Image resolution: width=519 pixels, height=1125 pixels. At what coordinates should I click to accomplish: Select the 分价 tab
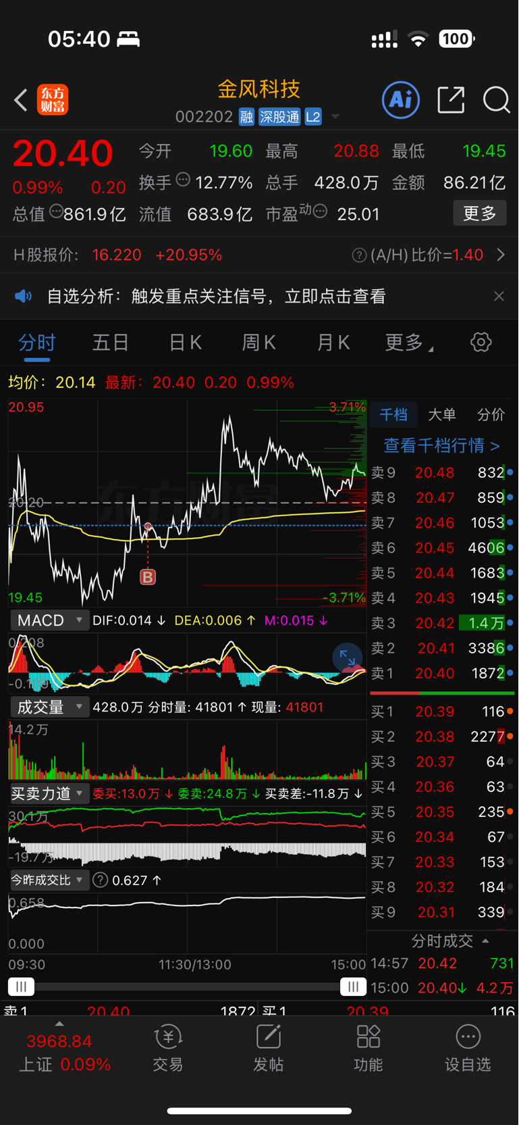tap(491, 414)
